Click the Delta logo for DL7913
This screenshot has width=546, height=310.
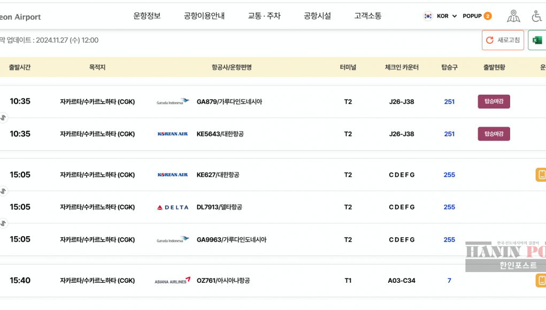[173, 207]
